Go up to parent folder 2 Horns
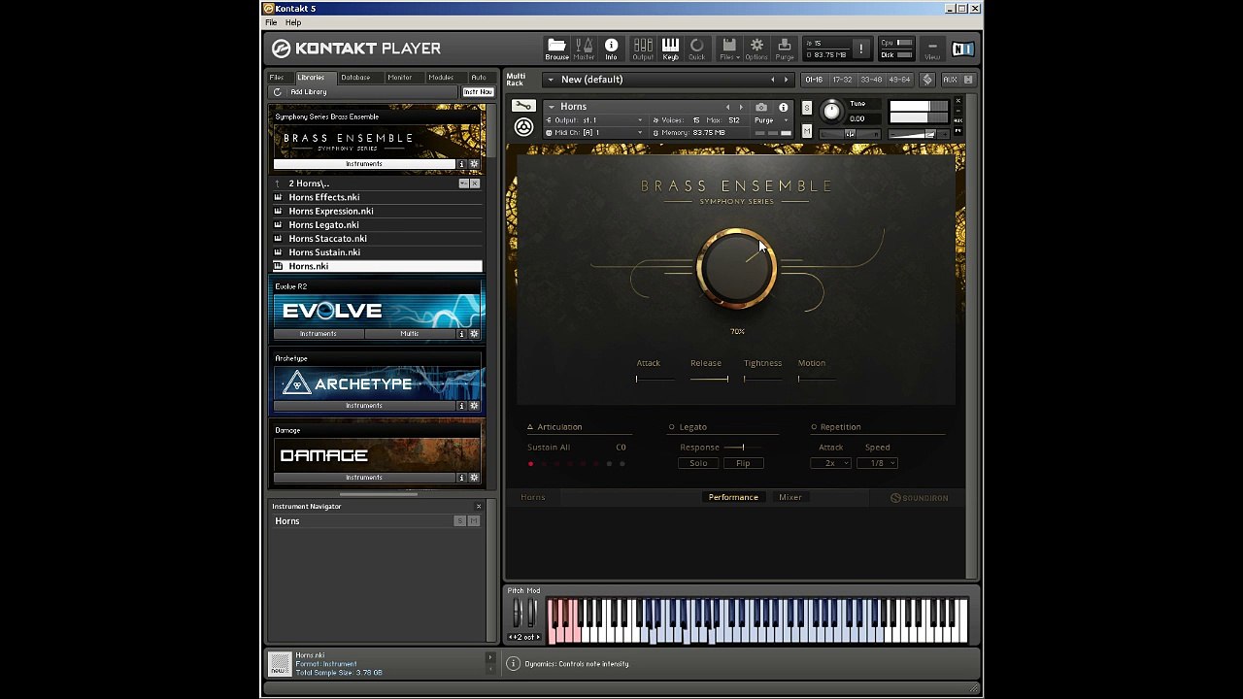This screenshot has height=699, width=1243. [x=278, y=183]
